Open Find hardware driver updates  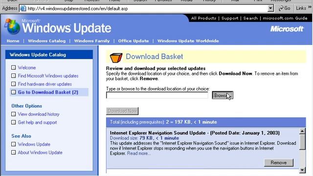45,84
